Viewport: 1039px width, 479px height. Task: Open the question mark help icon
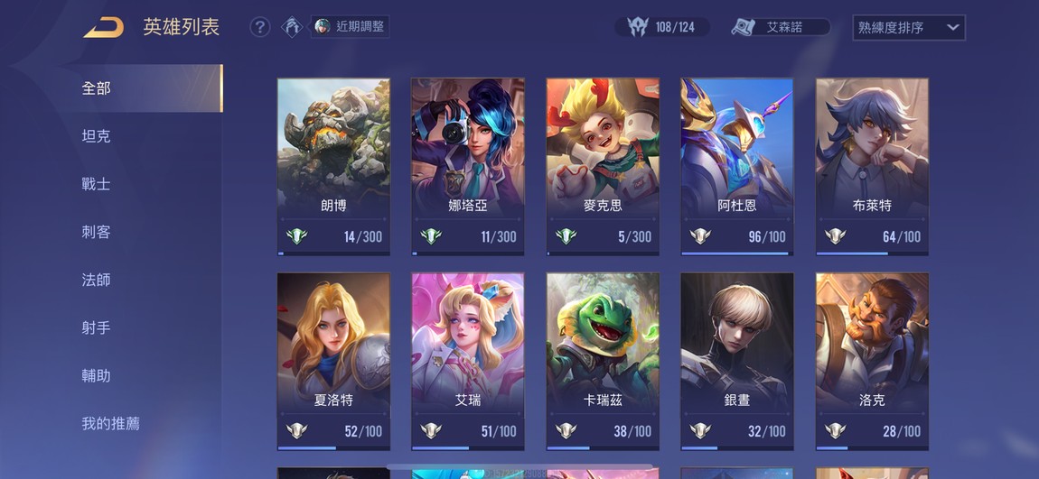260,27
